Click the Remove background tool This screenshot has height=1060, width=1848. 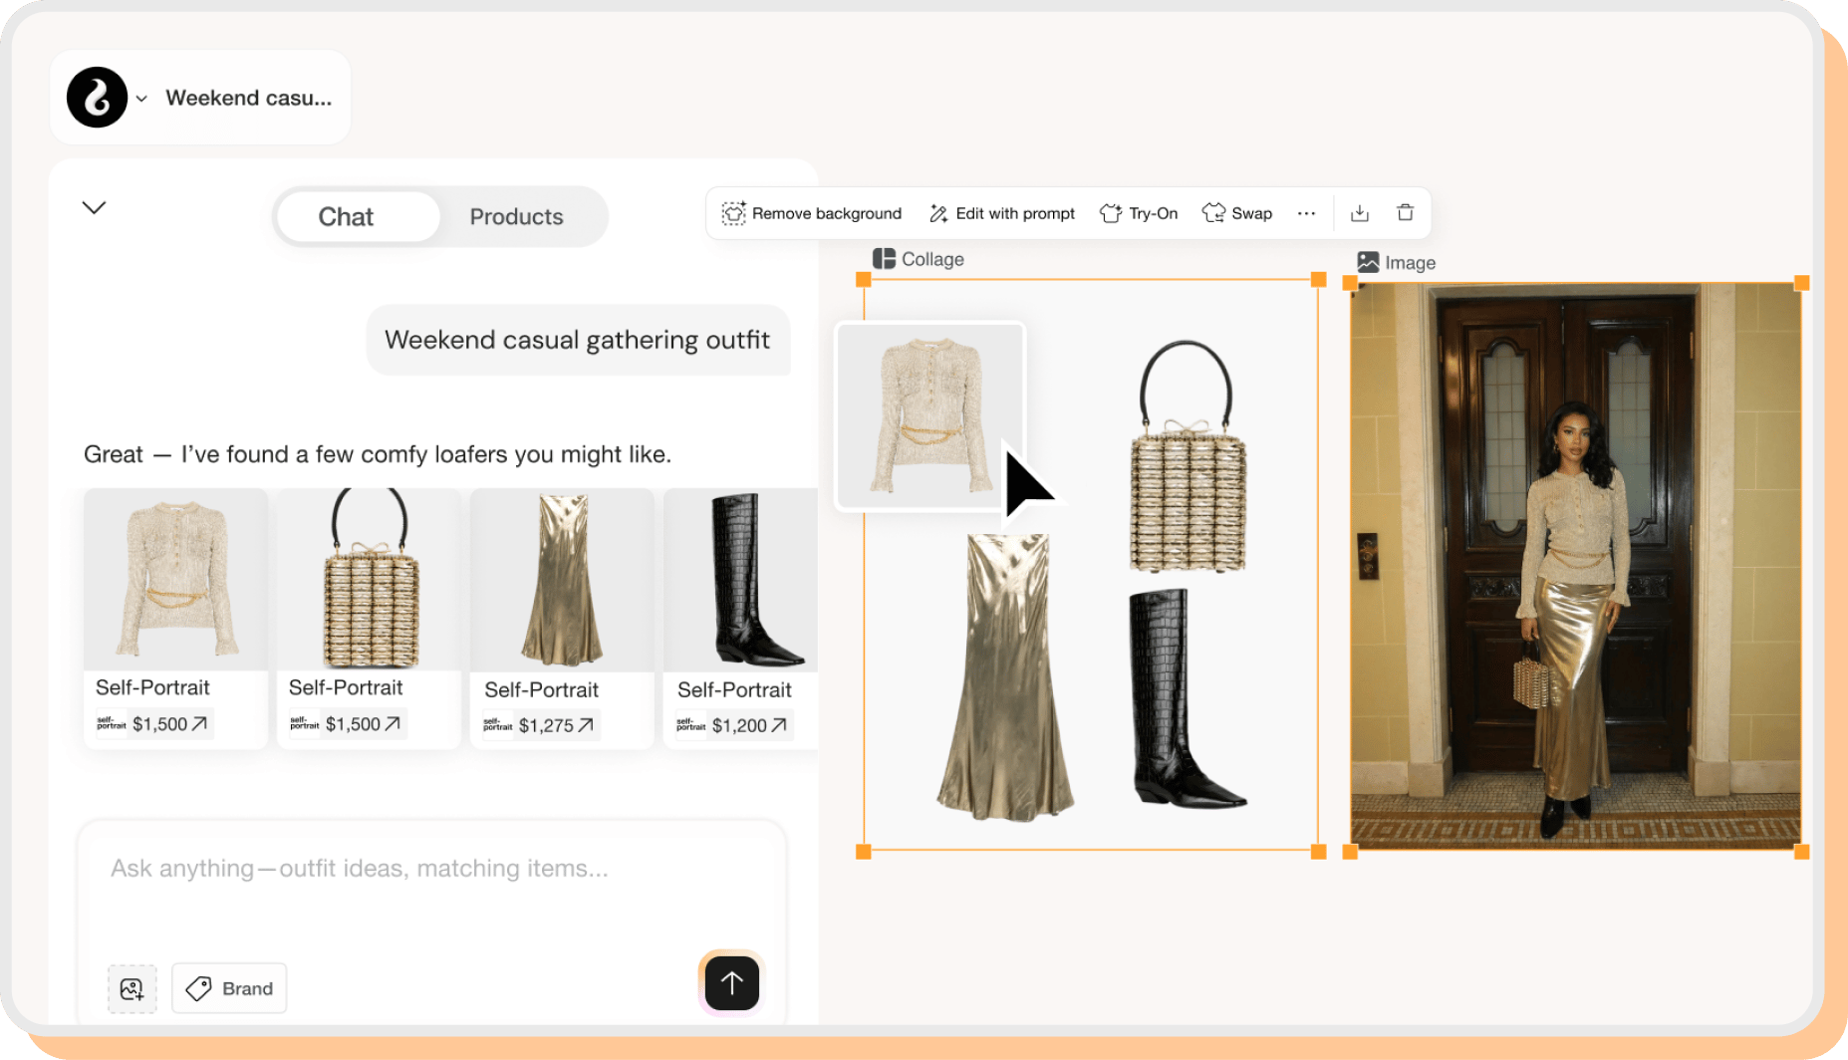point(812,213)
